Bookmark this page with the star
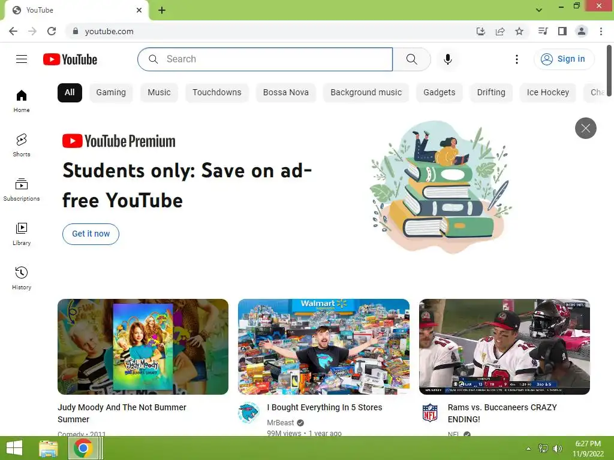 point(519,31)
